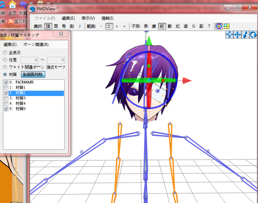
Task: Check the 4: 材質4 checkbox
Action: 6,104
